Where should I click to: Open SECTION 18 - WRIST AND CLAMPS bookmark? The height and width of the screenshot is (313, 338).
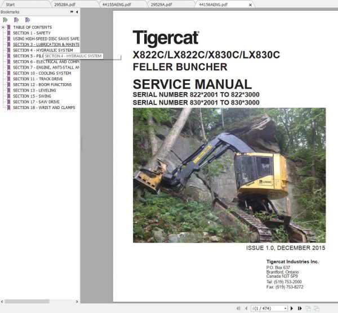(x=44, y=107)
